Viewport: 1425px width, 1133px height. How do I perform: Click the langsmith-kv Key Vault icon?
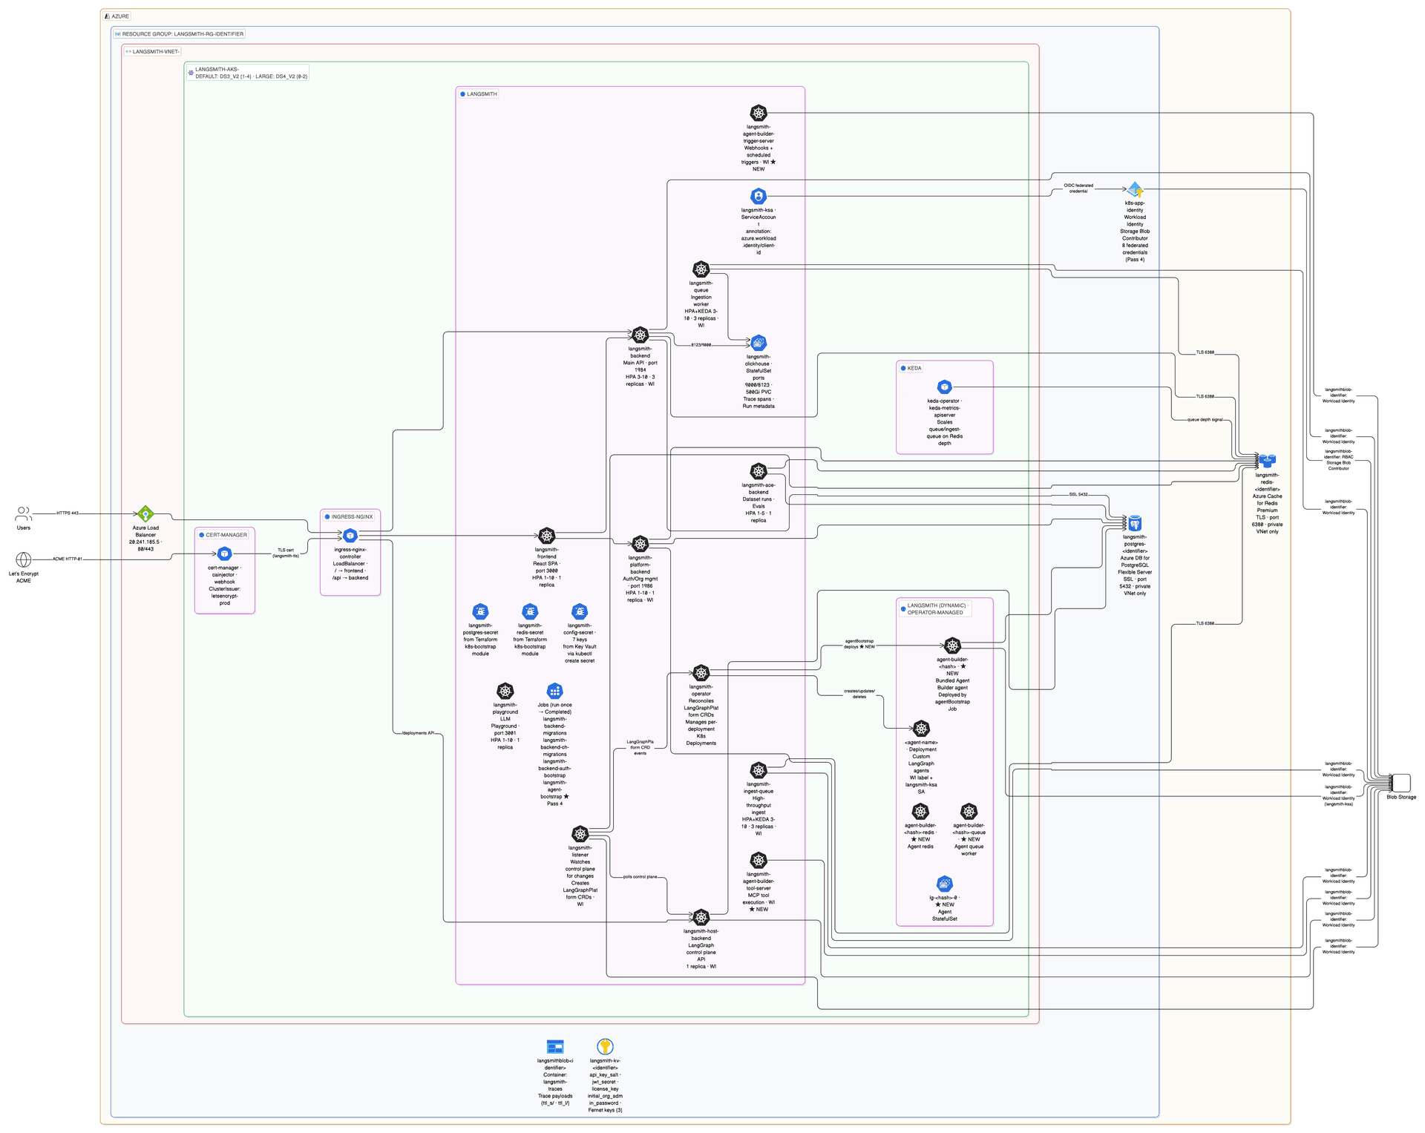click(x=605, y=1047)
